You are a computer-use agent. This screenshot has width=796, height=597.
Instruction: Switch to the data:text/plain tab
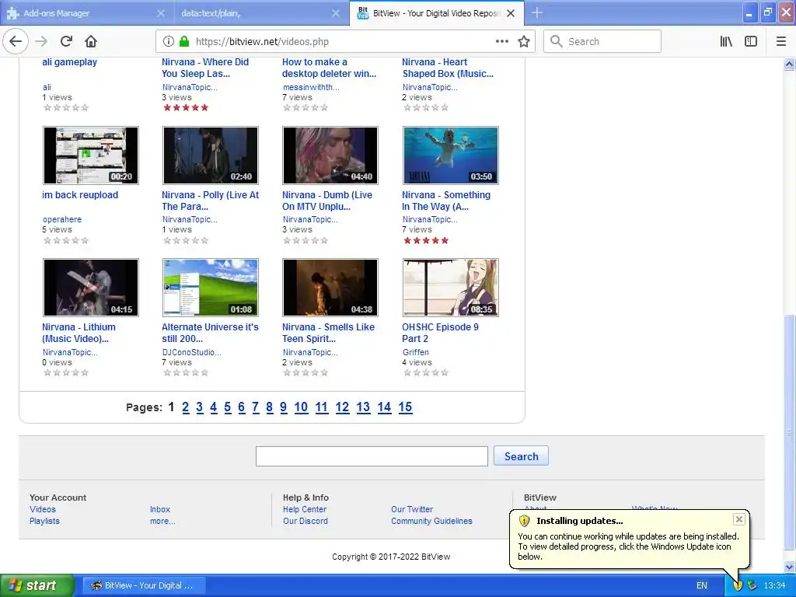click(262, 13)
